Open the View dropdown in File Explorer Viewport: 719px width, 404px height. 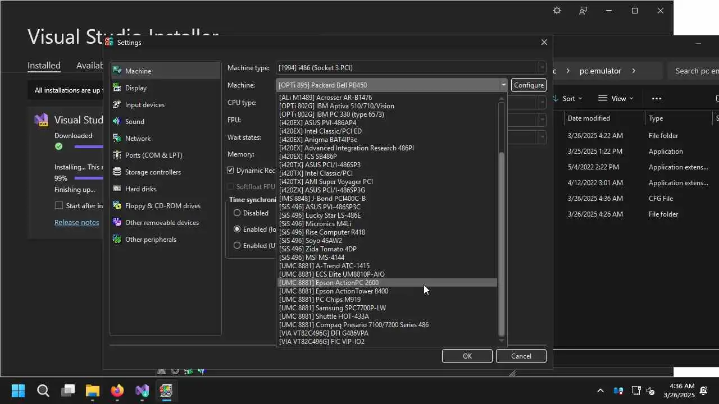pos(615,98)
